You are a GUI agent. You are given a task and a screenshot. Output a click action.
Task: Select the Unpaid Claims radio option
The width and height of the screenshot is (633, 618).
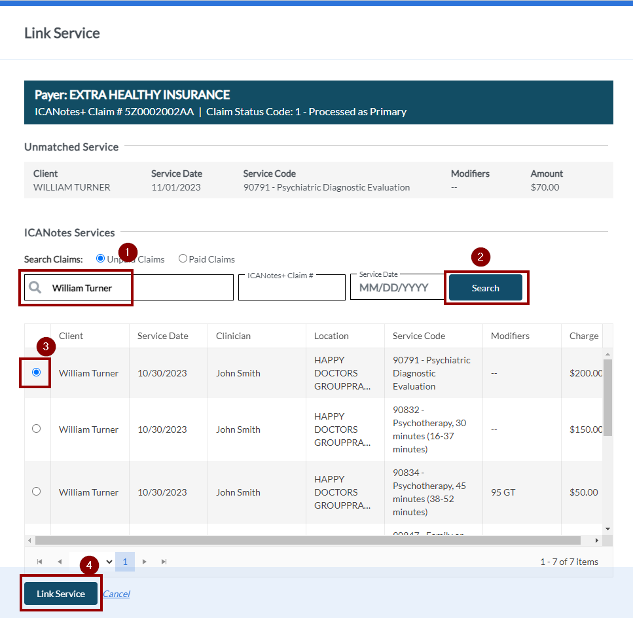[100, 259]
